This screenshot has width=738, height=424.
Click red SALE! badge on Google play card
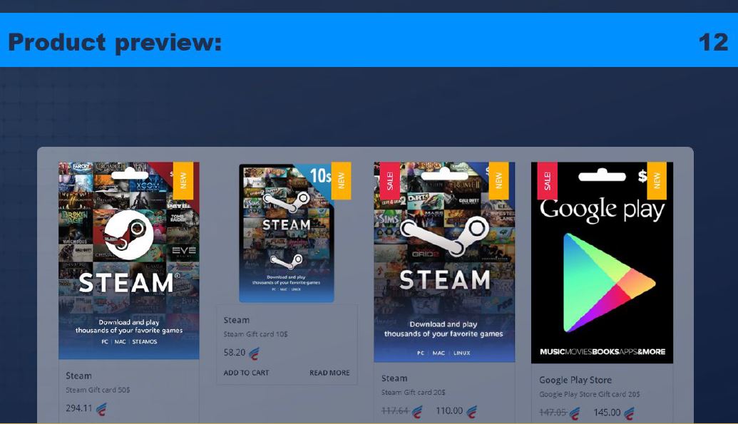(547, 181)
